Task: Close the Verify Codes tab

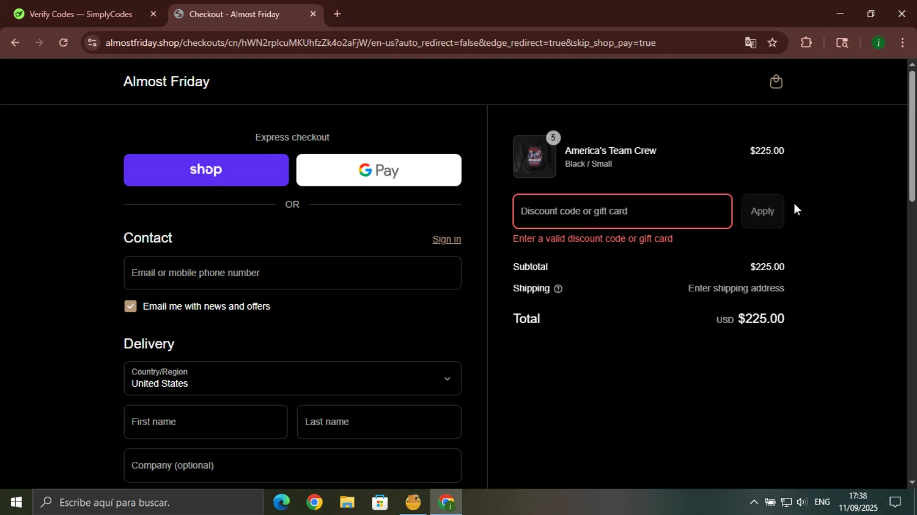Action: tap(153, 14)
